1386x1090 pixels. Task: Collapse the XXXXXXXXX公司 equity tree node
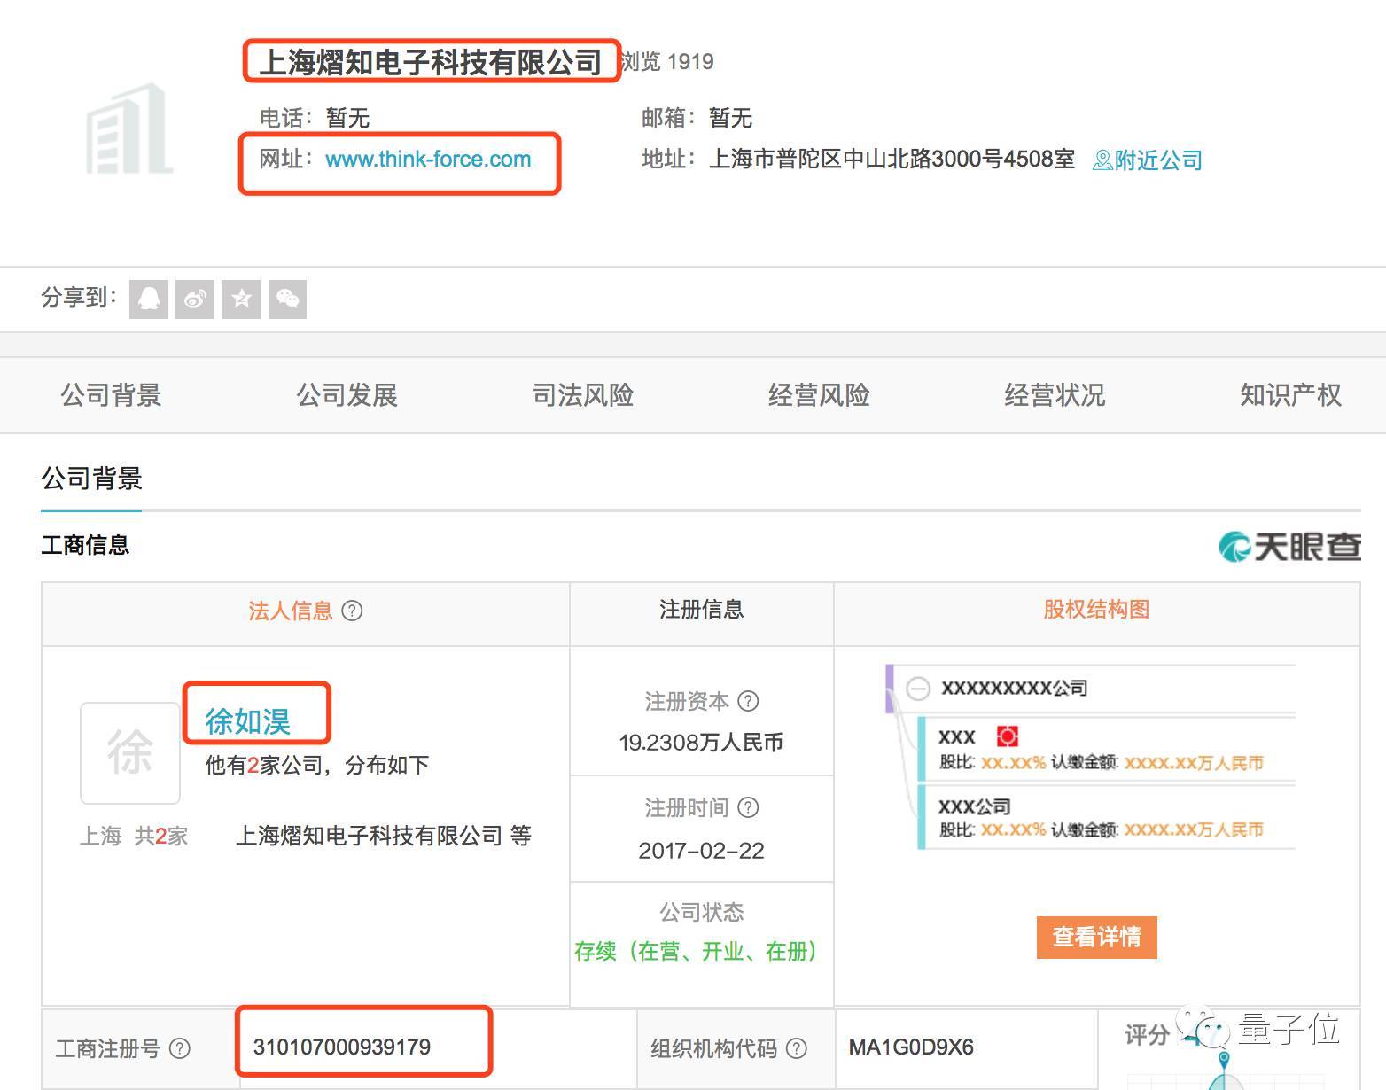point(918,688)
